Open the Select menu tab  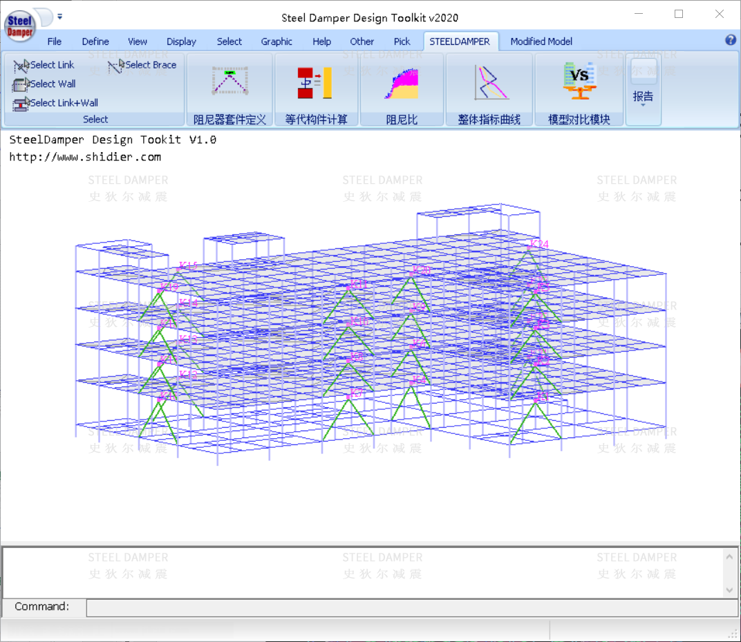pyautogui.click(x=229, y=41)
